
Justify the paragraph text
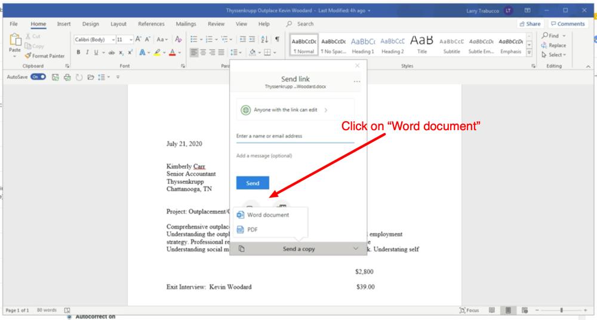coord(221,53)
